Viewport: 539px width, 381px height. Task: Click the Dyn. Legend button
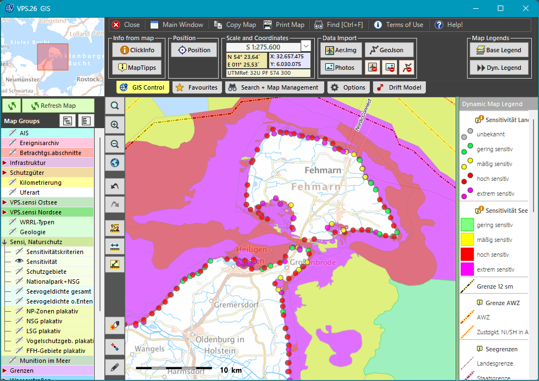499,68
